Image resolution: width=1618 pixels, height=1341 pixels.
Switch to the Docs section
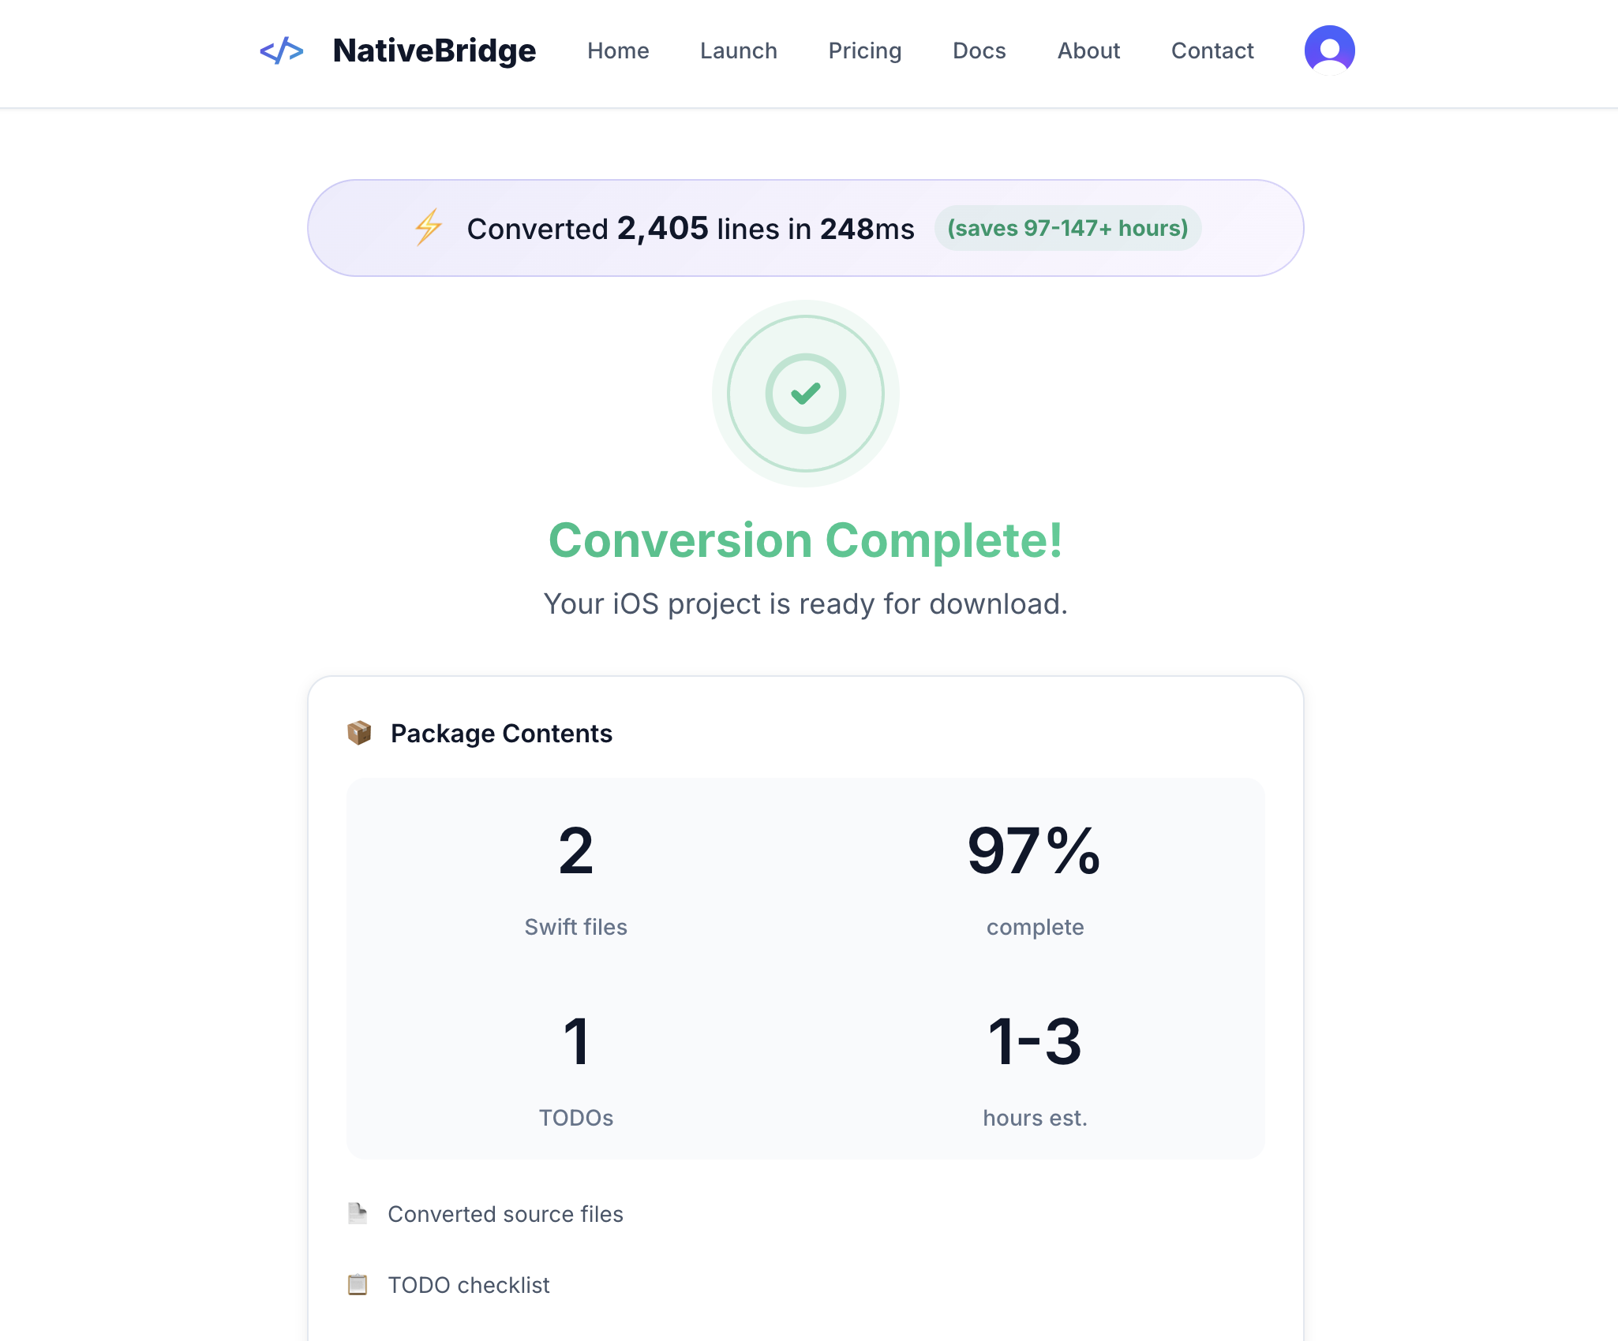click(x=979, y=50)
